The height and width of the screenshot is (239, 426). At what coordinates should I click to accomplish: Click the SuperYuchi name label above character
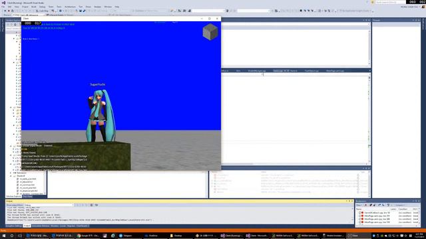(98, 84)
